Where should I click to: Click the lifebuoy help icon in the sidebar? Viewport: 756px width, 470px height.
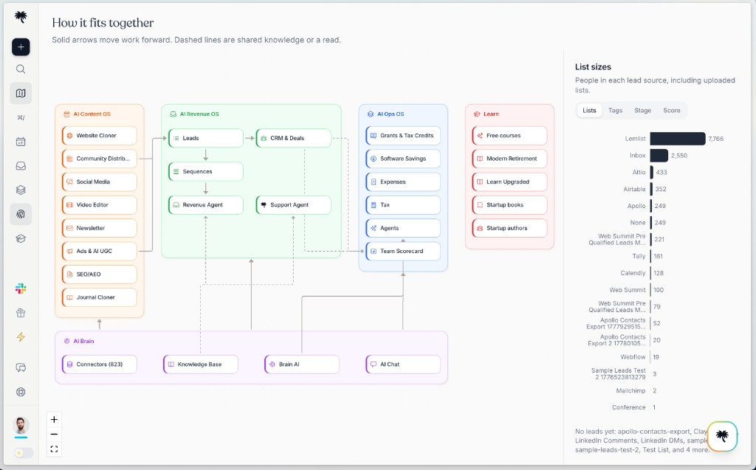point(21,392)
